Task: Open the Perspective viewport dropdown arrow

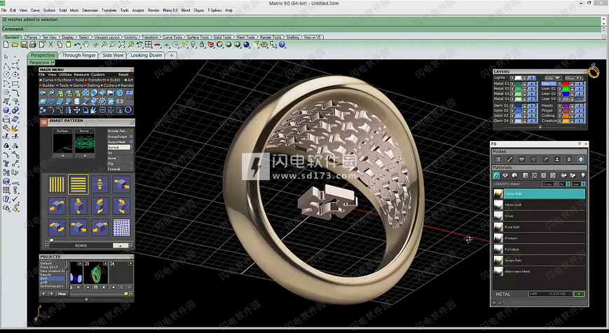Action: click(53, 62)
